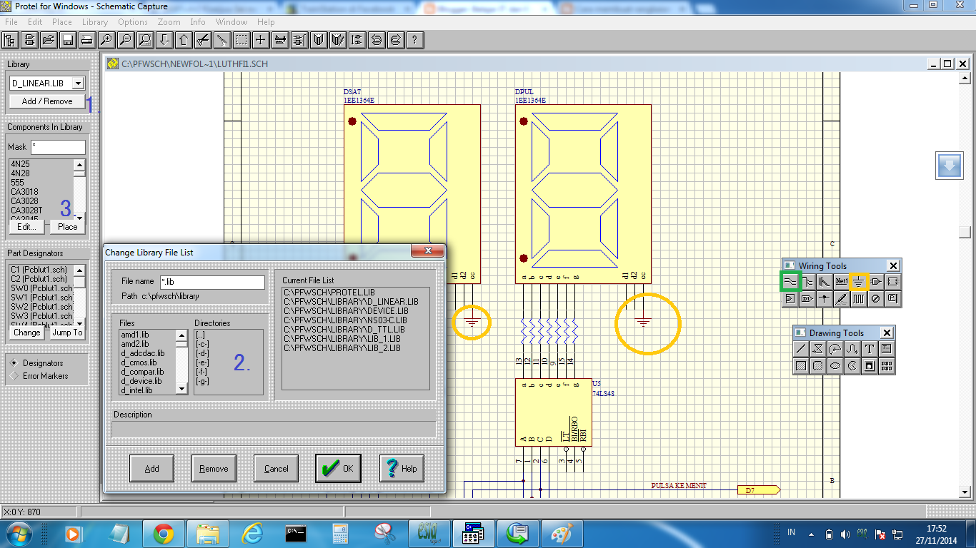The height and width of the screenshot is (548, 976).
Task: Select the logic gate part placement tool
Action: (x=876, y=282)
